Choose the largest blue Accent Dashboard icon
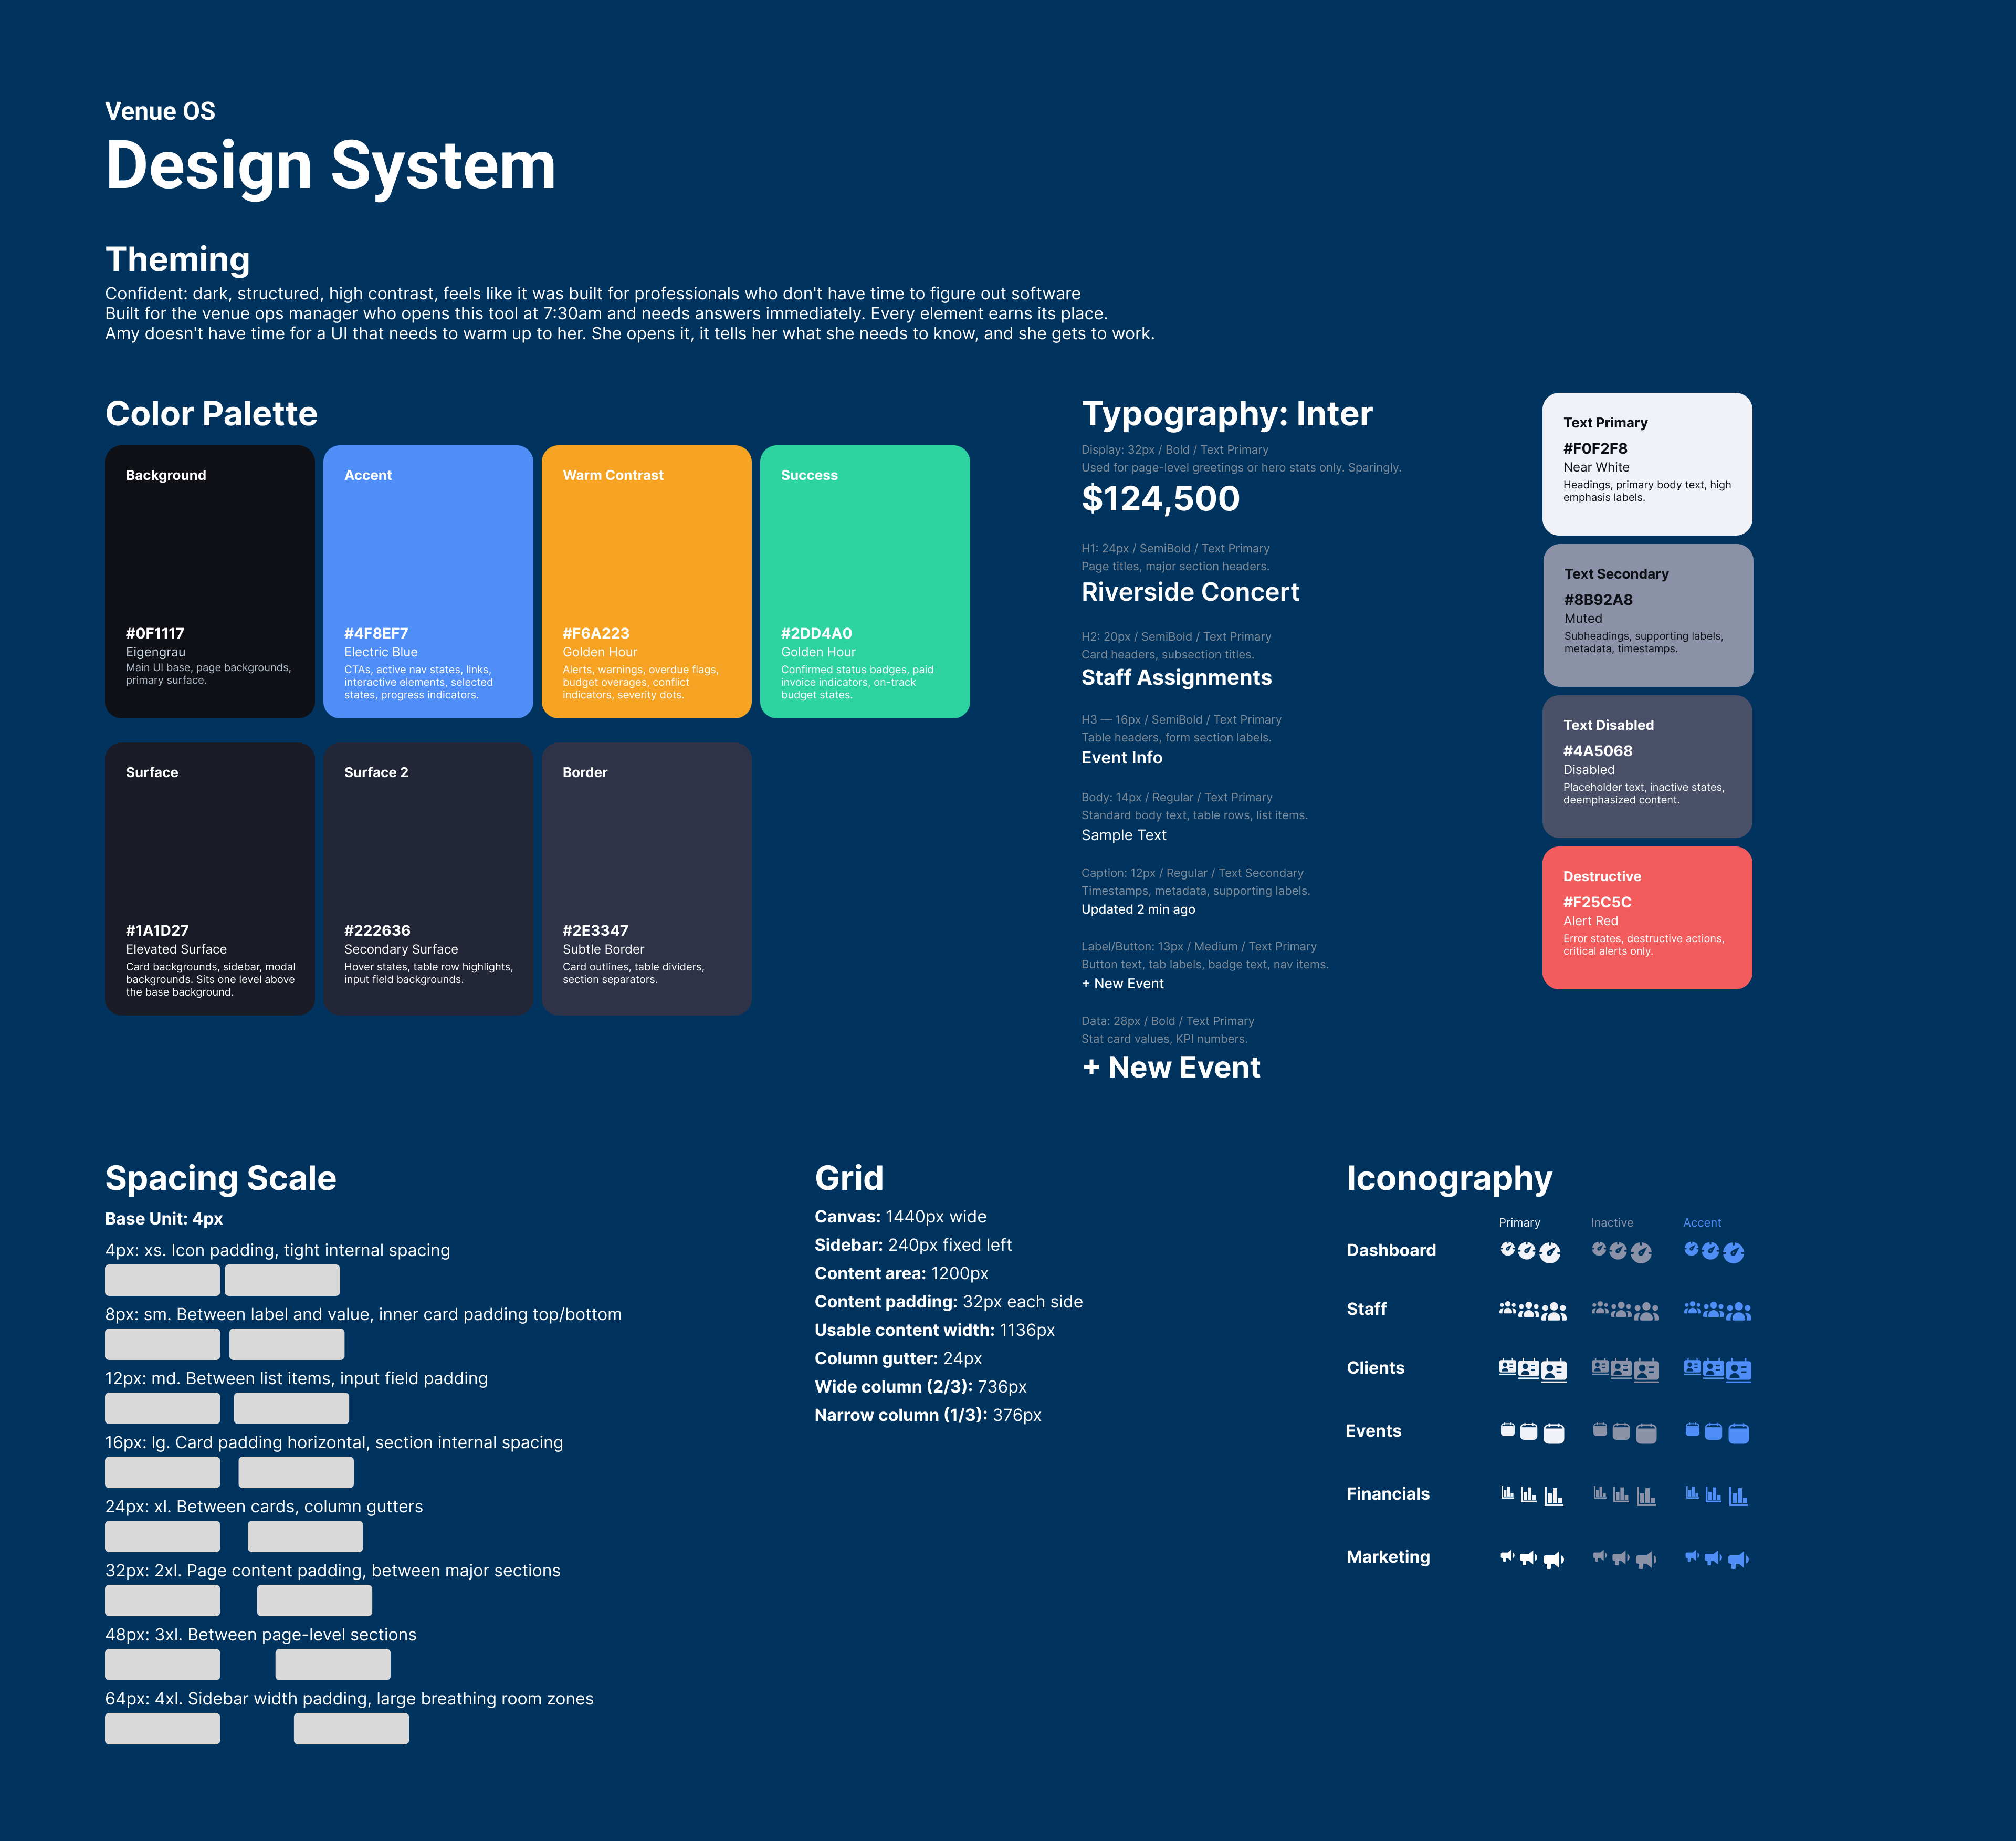Image resolution: width=2016 pixels, height=1841 pixels. point(1734,1253)
